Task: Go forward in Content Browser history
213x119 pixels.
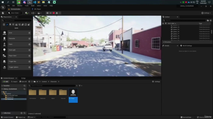Action: coord(32,82)
